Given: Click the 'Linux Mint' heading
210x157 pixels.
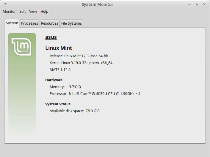Looking at the screenshot, I should 59,48.
